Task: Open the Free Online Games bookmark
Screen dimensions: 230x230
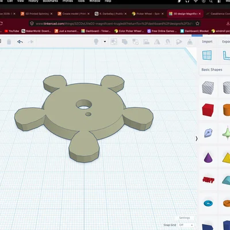Action: [162, 31]
